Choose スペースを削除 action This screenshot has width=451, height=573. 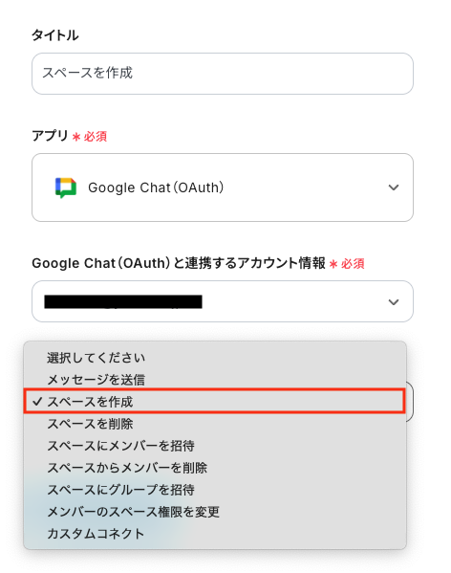215,424
